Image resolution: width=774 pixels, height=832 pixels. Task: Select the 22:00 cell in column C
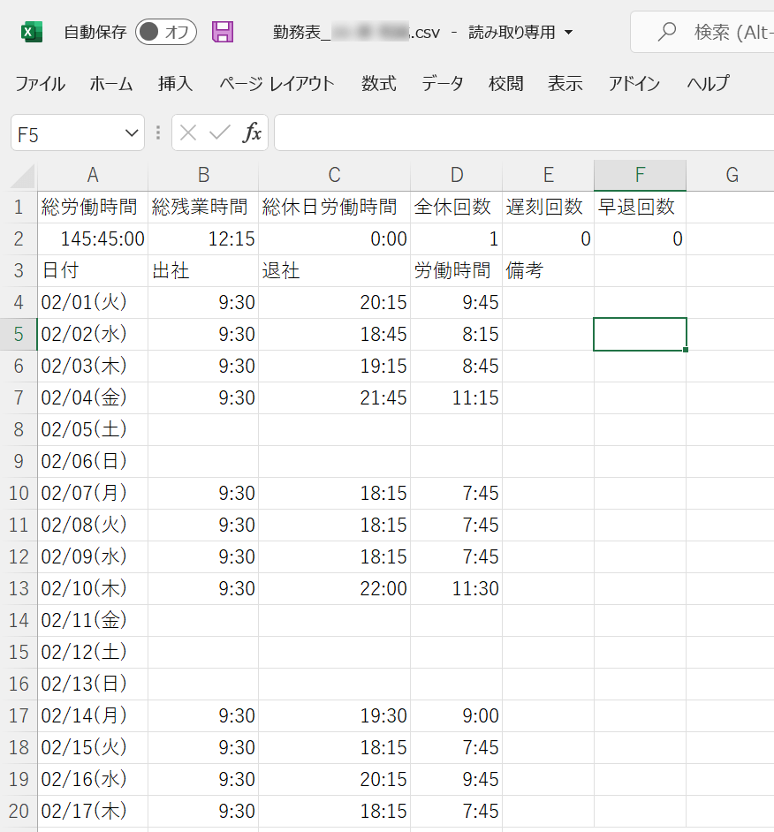click(x=334, y=589)
